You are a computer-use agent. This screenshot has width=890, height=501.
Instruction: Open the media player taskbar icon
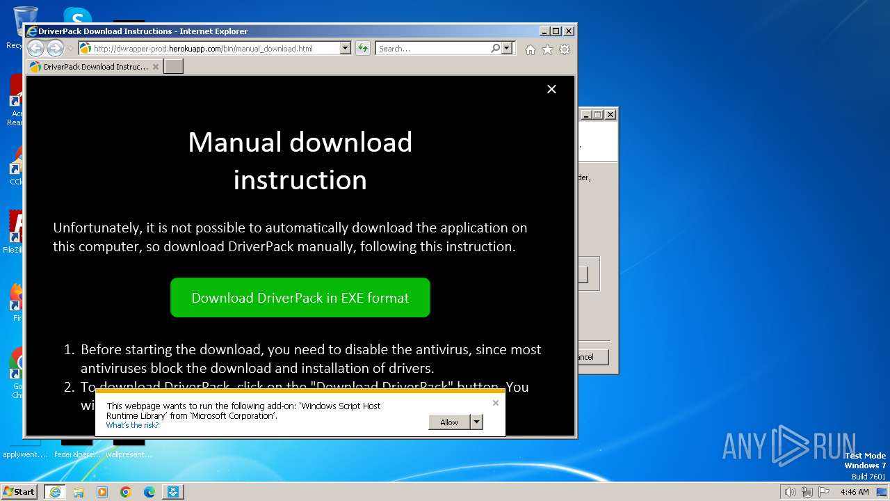[x=102, y=492]
